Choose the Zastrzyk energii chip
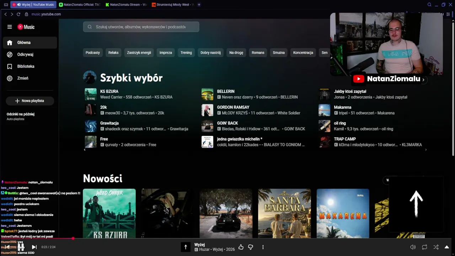The width and height of the screenshot is (455, 256). pyautogui.click(x=139, y=53)
